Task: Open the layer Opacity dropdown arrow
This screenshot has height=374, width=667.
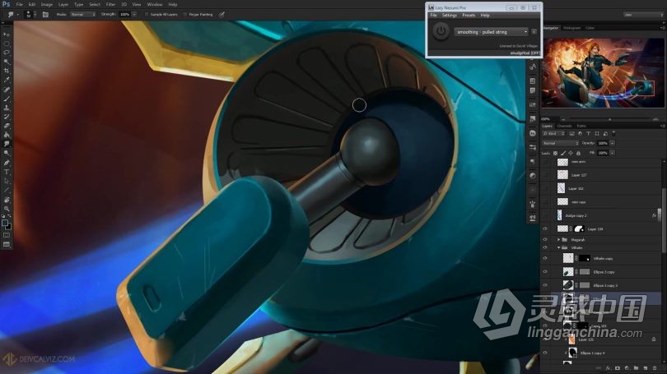Action: (613, 144)
